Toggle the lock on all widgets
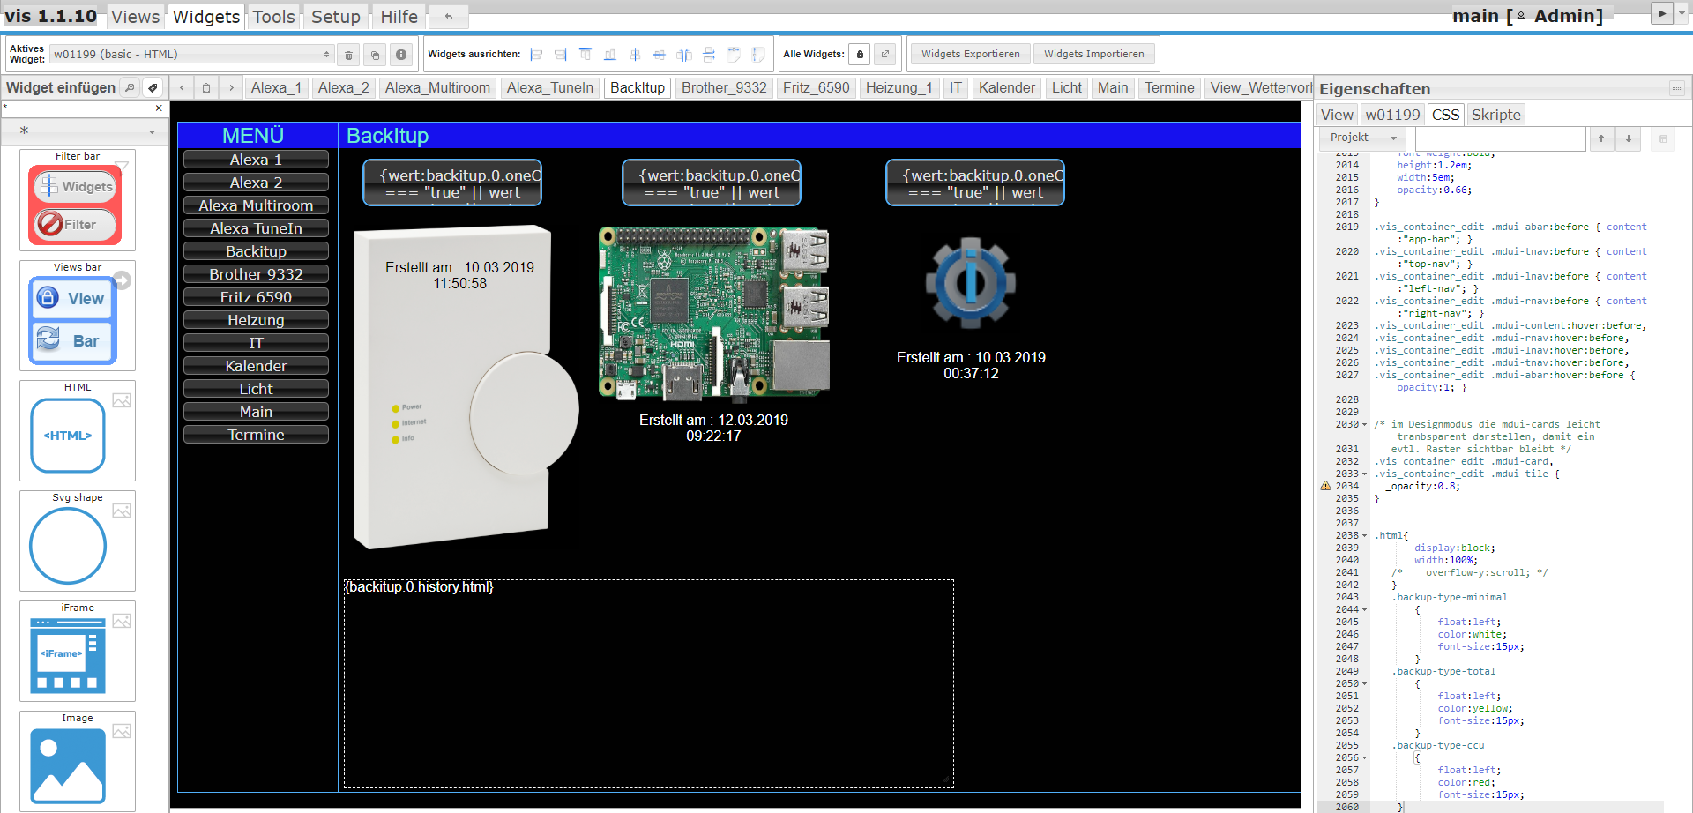 pyautogui.click(x=860, y=54)
